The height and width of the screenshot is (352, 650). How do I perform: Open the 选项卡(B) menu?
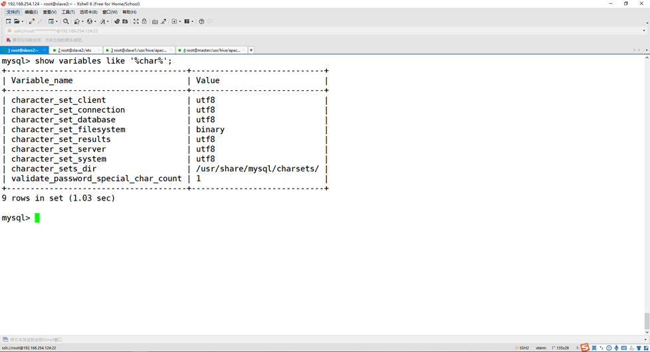tap(88, 12)
